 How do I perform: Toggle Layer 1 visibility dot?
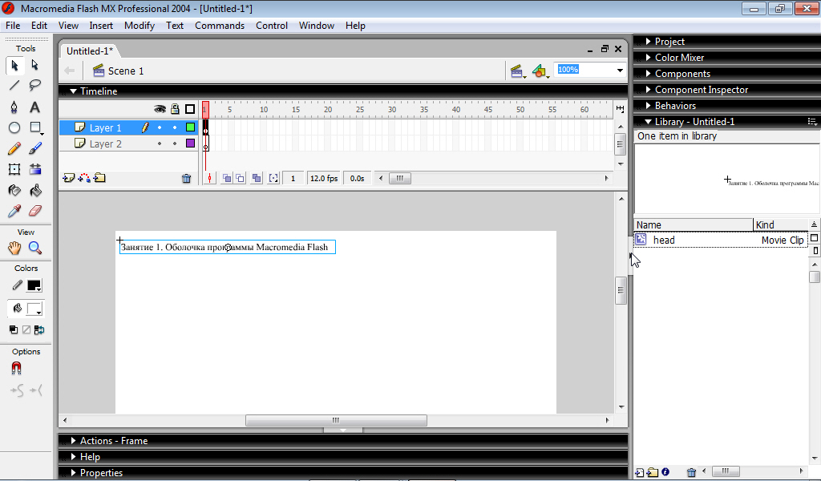click(x=160, y=127)
